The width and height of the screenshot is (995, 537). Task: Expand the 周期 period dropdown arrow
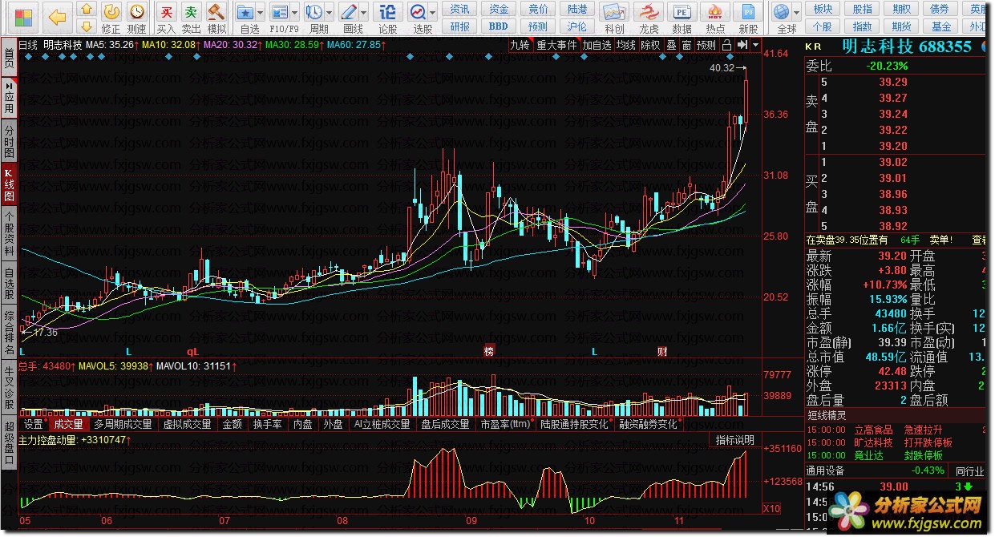[330, 13]
